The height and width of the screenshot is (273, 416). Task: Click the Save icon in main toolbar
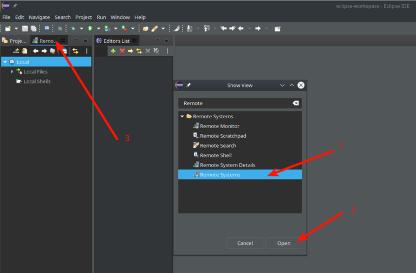pos(25,28)
